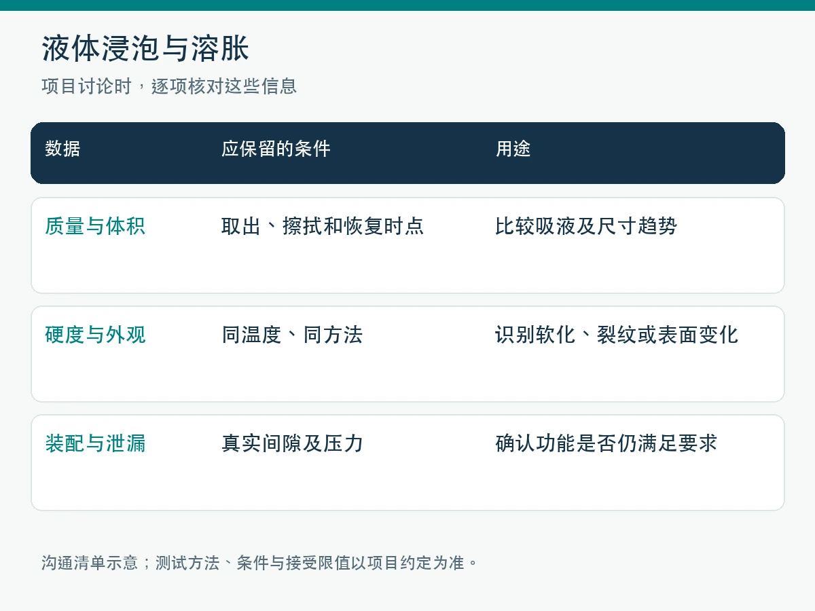Click the footnote starting with 沟通清单示意
Viewport: 815px width, 611px height.
pos(260,563)
